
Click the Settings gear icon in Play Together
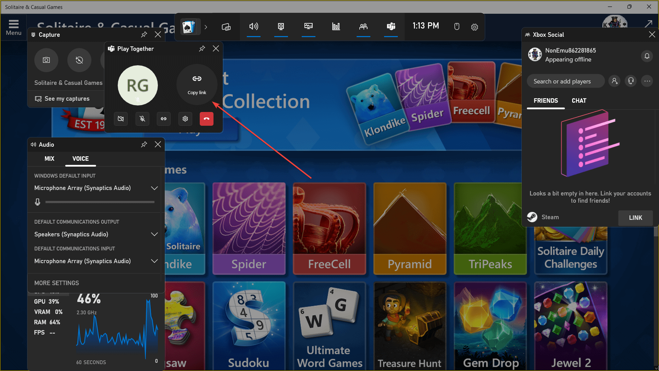click(x=185, y=119)
